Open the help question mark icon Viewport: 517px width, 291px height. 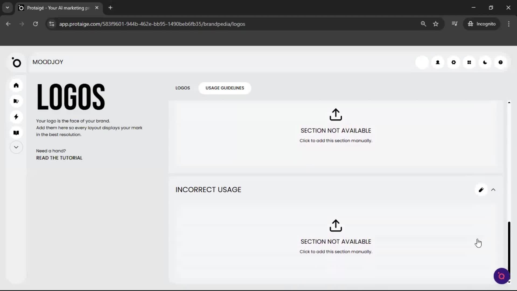pos(500,62)
